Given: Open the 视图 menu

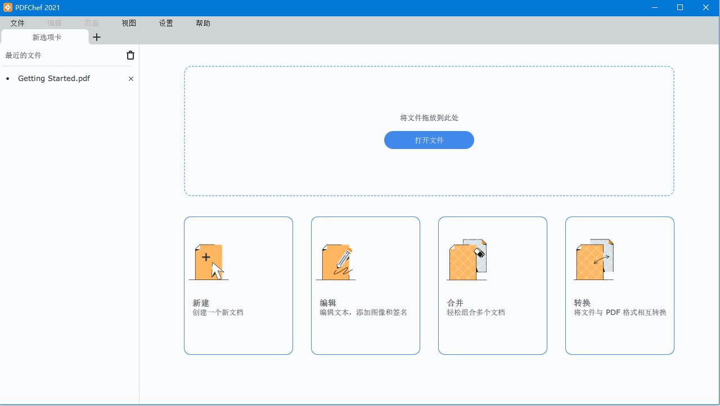Looking at the screenshot, I should (129, 23).
